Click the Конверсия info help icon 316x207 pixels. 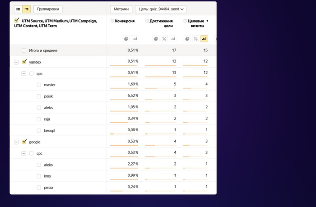click(x=112, y=21)
